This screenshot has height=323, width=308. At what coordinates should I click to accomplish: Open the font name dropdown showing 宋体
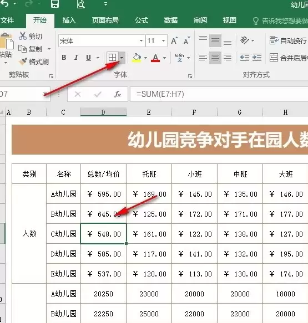tap(101, 41)
